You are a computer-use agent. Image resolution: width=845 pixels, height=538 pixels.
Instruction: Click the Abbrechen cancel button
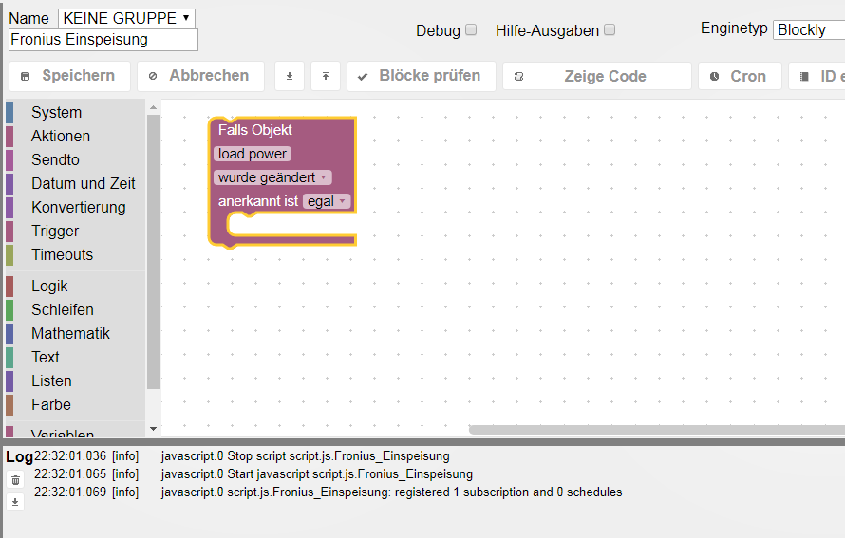[x=200, y=76]
